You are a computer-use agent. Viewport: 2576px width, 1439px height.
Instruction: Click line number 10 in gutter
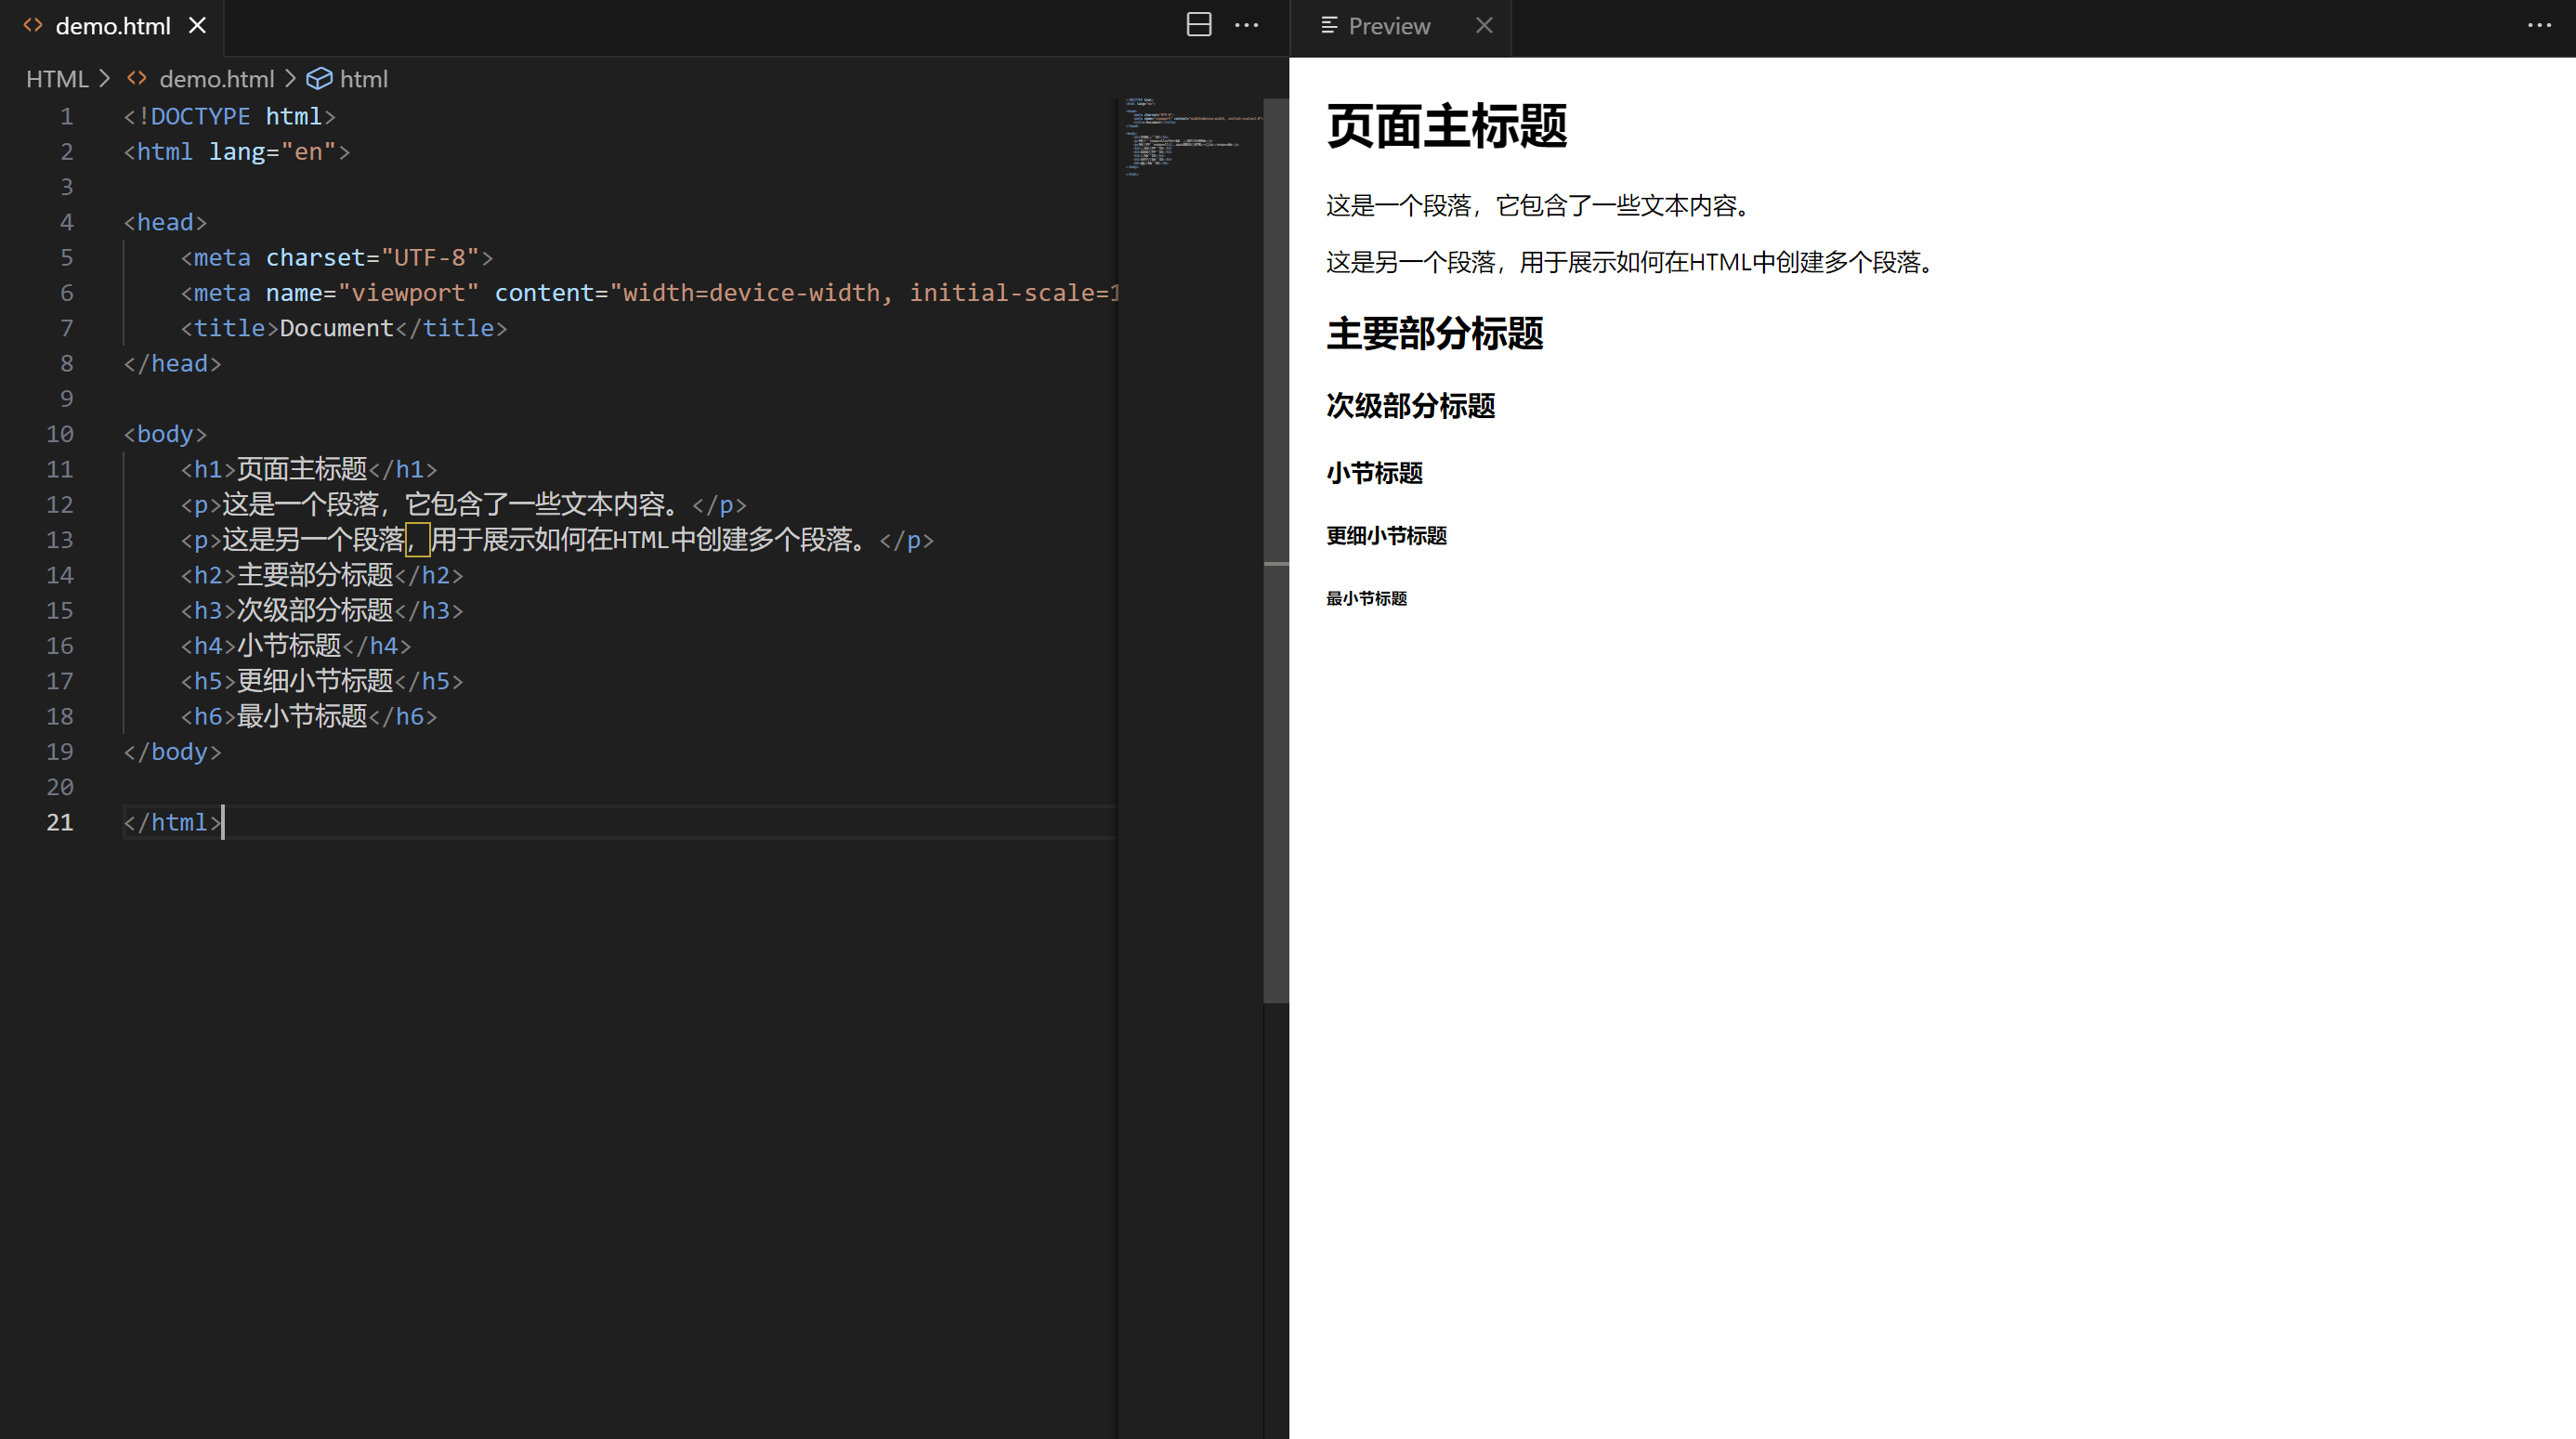pos(60,434)
